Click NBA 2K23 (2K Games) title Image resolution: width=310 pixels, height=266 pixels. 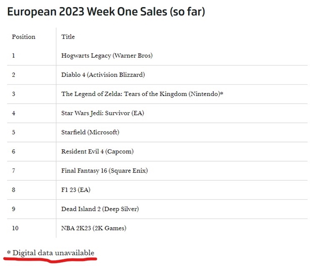pyautogui.click(x=94, y=228)
